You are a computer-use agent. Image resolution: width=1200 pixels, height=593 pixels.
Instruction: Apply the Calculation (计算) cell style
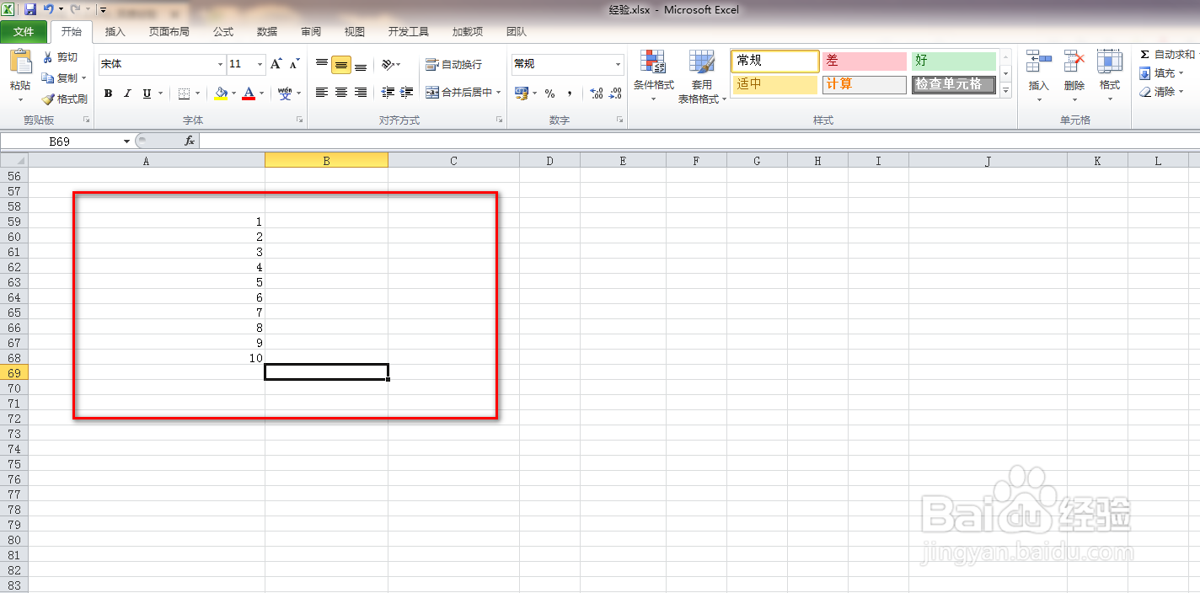pyautogui.click(x=864, y=84)
